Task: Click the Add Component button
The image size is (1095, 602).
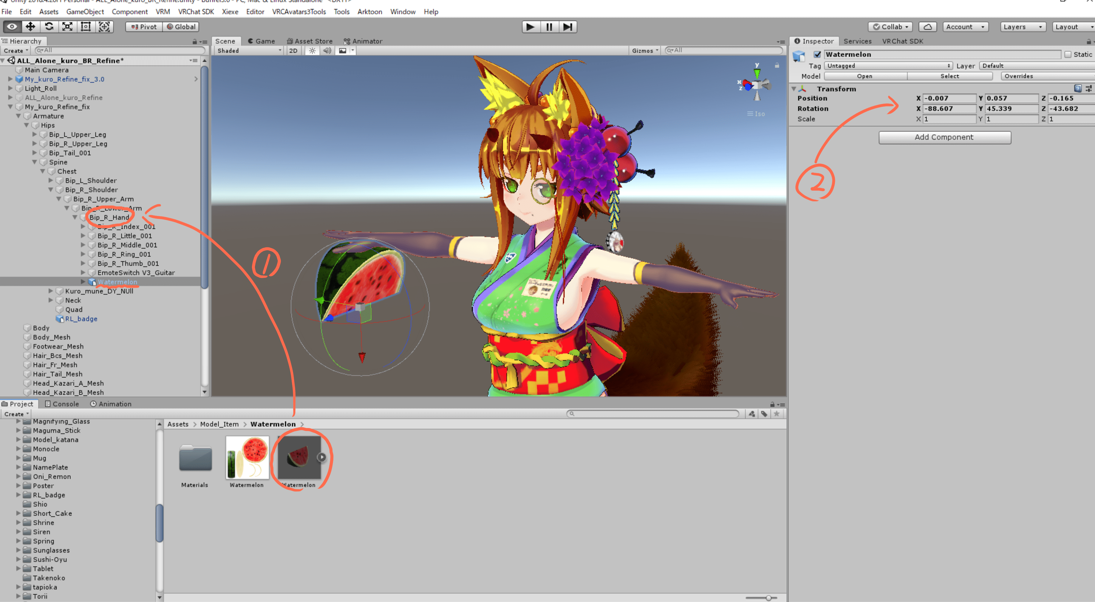Action: [944, 137]
